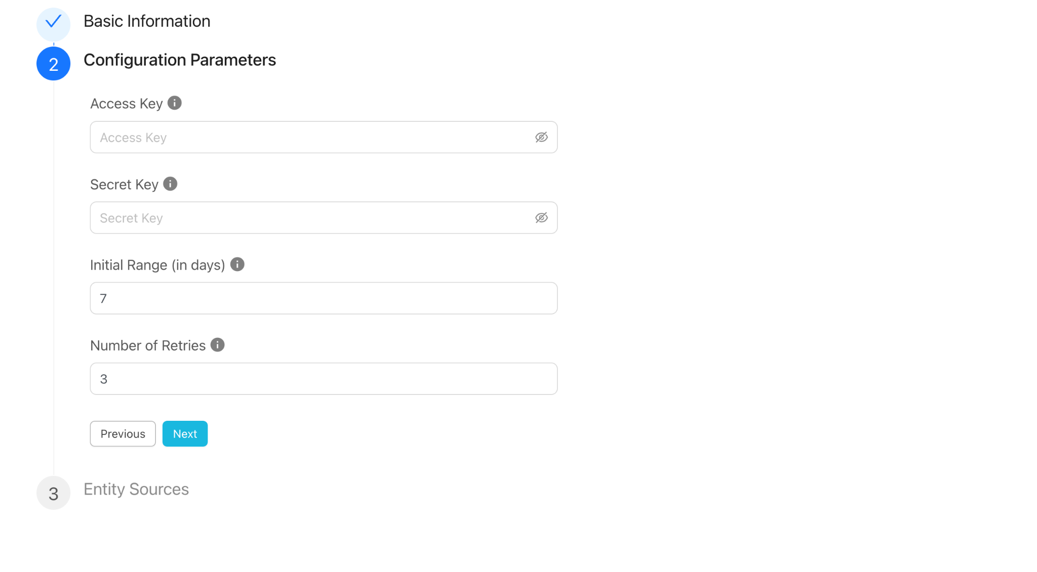This screenshot has height=572, width=1037.
Task: Click into the Secret Key input field
Action: coord(324,218)
